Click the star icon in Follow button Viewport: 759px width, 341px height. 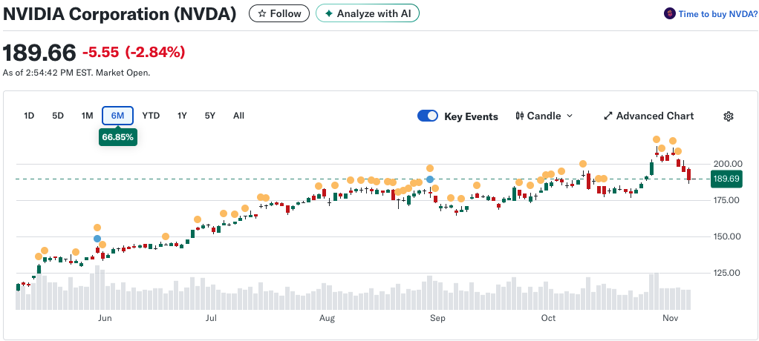point(262,13)
